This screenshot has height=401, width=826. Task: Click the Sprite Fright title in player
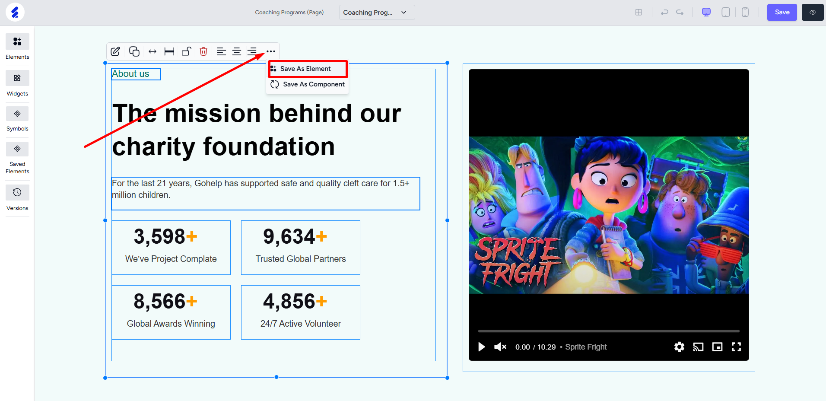[x=586, y=347]
